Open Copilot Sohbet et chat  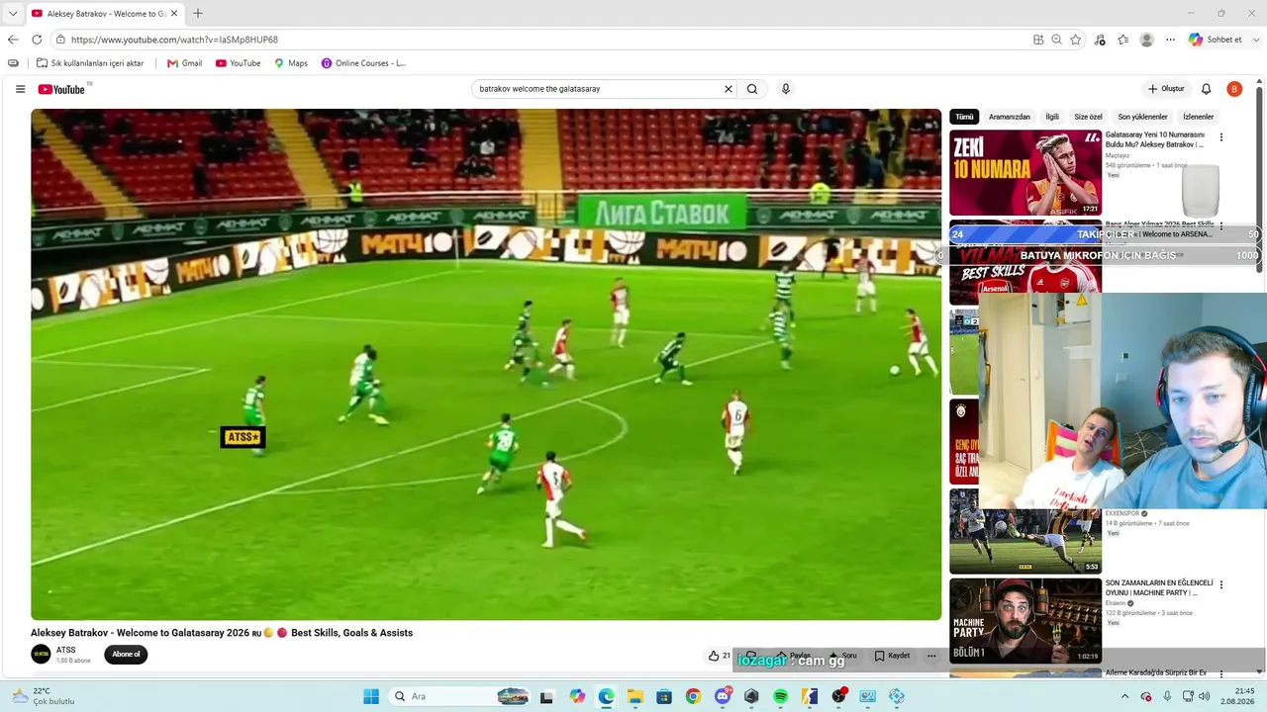pyautogui.click(x=1216, y=40)
